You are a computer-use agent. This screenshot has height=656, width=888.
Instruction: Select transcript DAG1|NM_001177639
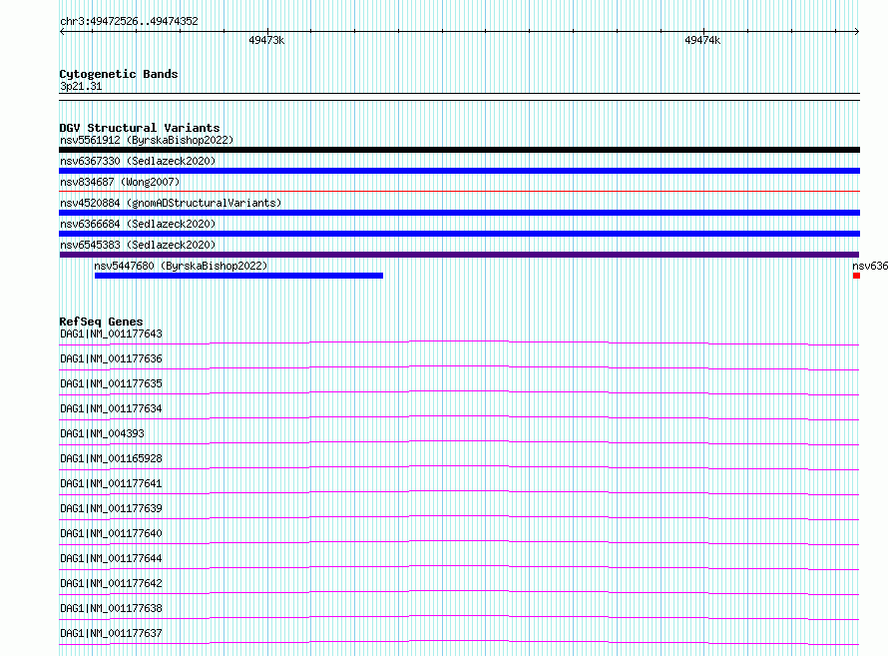pyautogui.click(x=111, y=508)
